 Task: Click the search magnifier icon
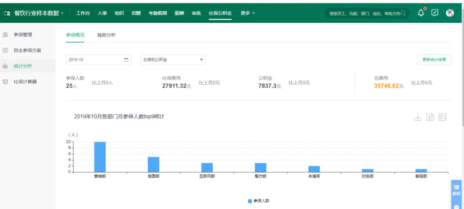(403, 13)
